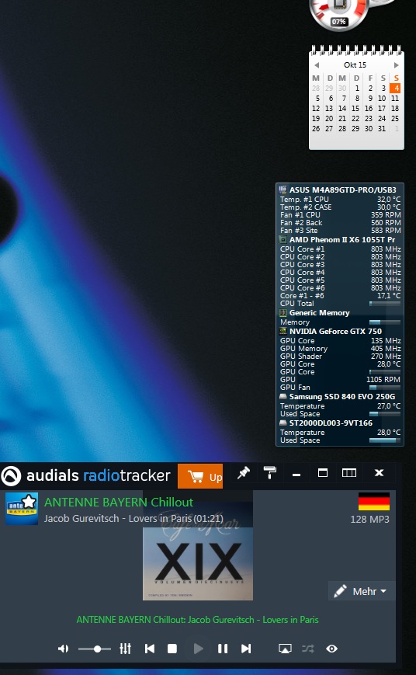Open the paint roller theme icon
This screenshot has height=675, width=416.
tap(270, 473)
